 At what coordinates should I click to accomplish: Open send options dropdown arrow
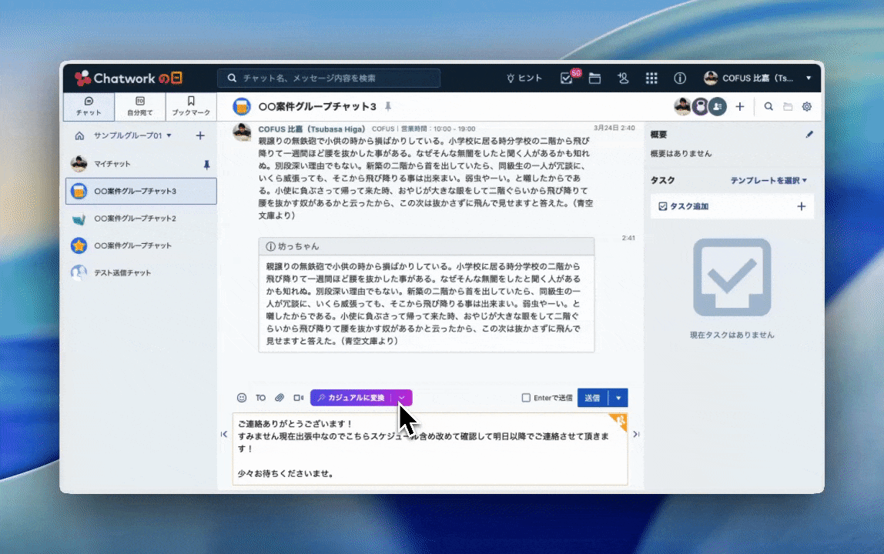[x=618, y=398]
